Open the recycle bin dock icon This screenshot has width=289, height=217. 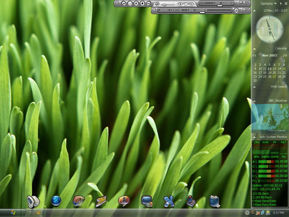214,201
